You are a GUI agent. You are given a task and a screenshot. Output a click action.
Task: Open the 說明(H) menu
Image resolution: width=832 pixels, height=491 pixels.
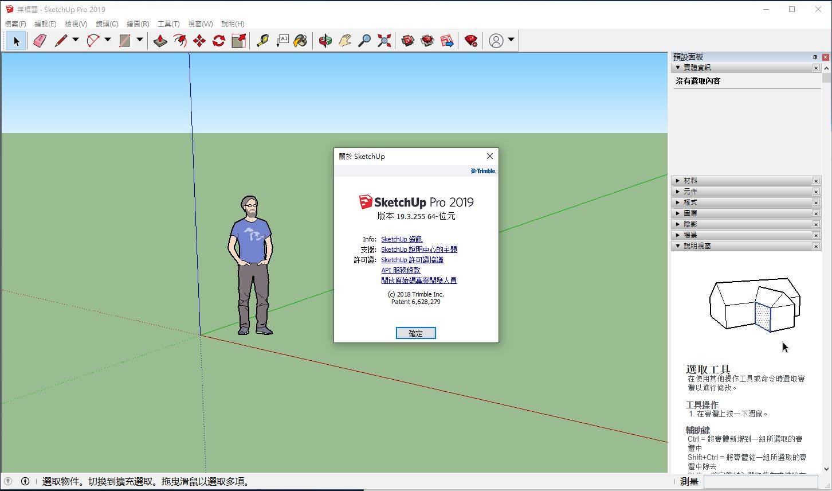[232, 24]
